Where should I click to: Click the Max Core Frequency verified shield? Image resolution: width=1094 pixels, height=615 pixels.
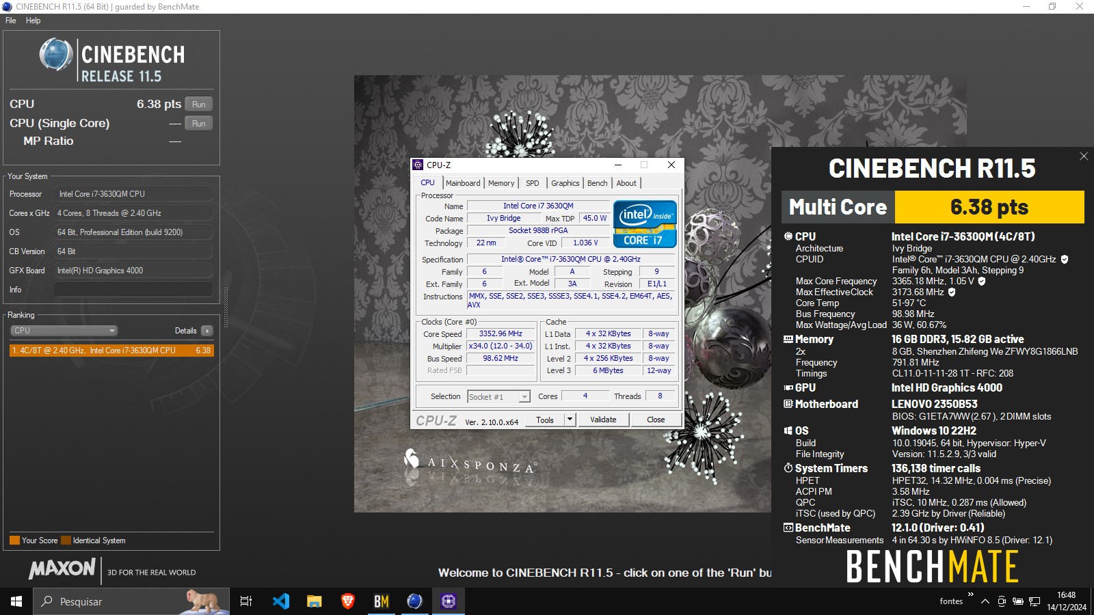pyautogui.click(x=982, y=281)
